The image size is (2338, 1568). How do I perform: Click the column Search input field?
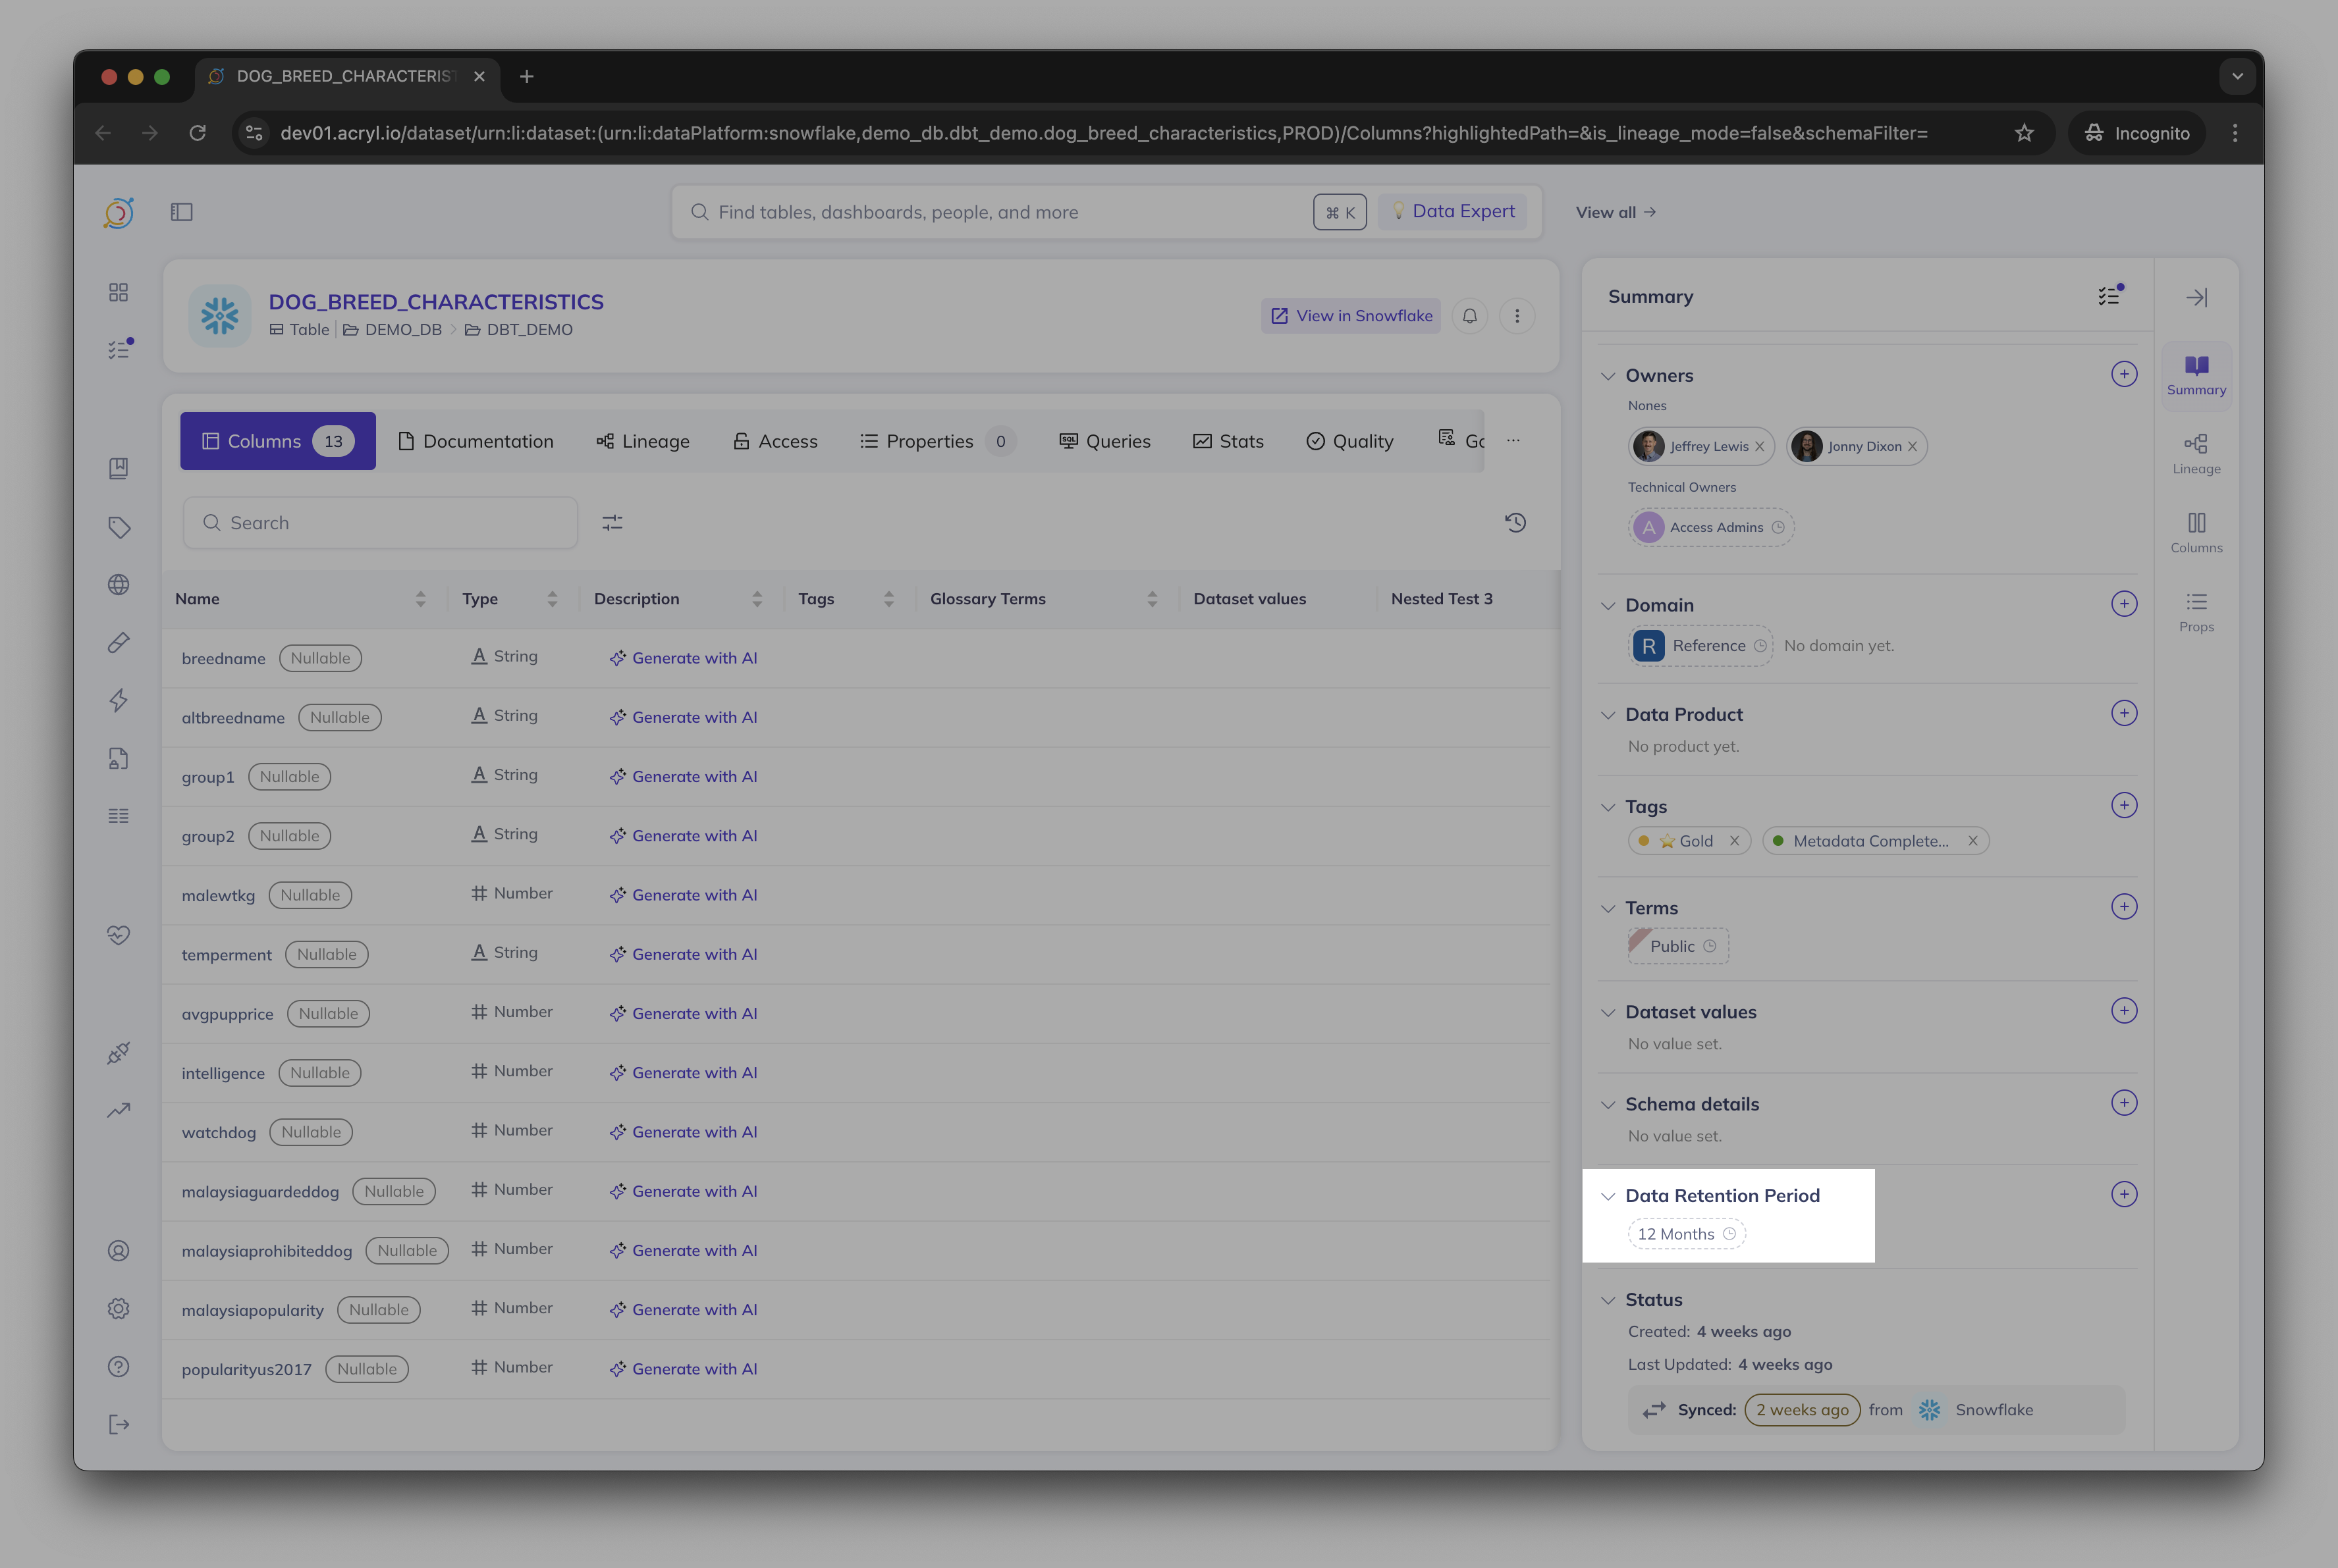[380, 523]
